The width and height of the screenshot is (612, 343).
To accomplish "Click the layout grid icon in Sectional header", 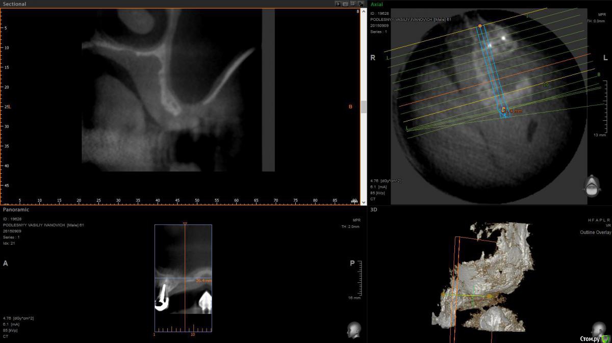I will [x=353, y=4].
